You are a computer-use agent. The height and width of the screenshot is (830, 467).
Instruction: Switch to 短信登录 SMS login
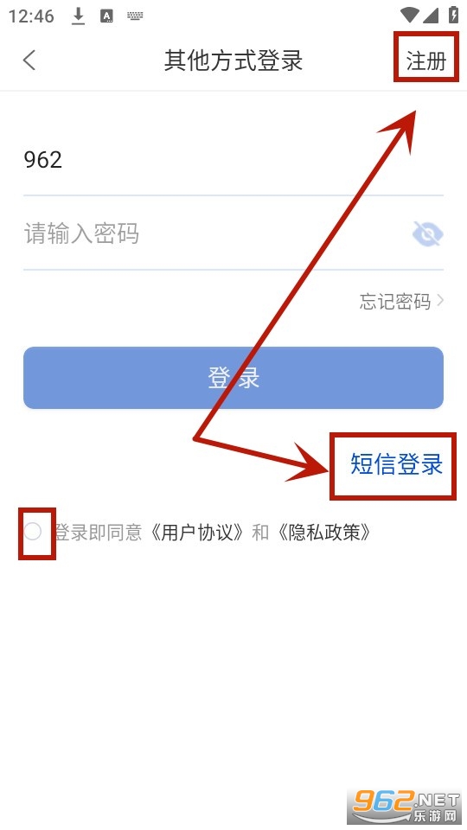click(x=397, y=464)
